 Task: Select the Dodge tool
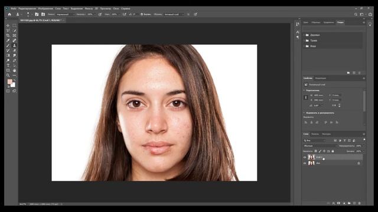pyautogui.click(x=8, y=61)
